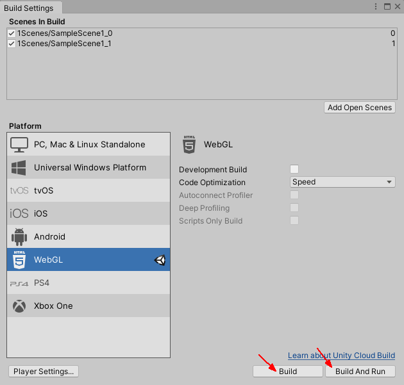Toggle the Deep Profiling checkbox
Viewport: 404px width, 385px height.
(x=294, y=208)
